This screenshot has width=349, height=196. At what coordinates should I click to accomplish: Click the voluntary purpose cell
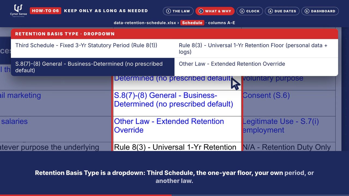(x=289, y=82)
